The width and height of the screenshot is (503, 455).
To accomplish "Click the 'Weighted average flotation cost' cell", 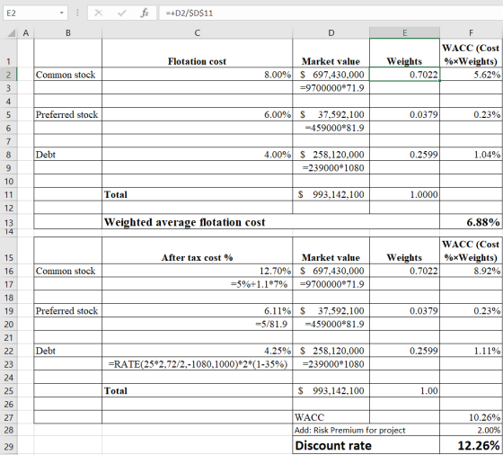I will coord(270,222).
